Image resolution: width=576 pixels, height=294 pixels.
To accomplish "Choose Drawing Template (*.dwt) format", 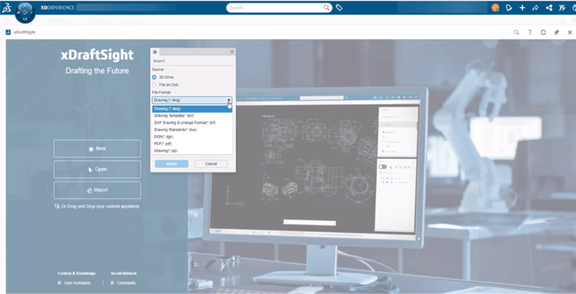I will 192,116.
